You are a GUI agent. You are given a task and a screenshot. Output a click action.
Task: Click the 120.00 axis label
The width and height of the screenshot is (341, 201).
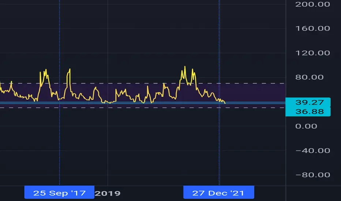tap(313, 53)
